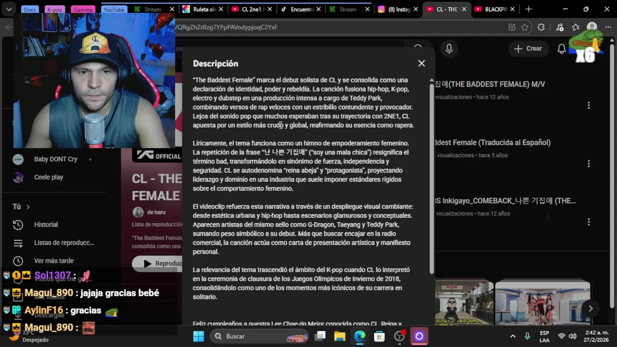This screenshot has width=617, height=347.
Task: Open the Edge profile avatar icon
Action: [x=592, y=27]
